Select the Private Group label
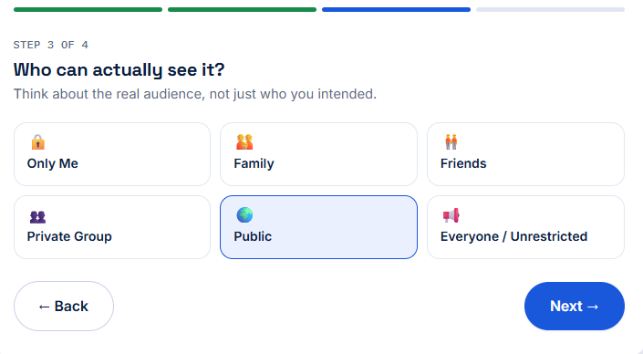The image size is (643, 354). [x=69, y=236]
